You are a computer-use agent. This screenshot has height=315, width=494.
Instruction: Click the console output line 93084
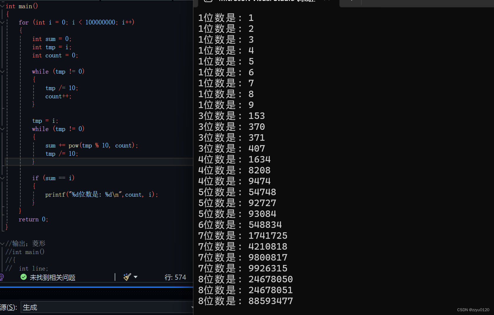point(237,214)
